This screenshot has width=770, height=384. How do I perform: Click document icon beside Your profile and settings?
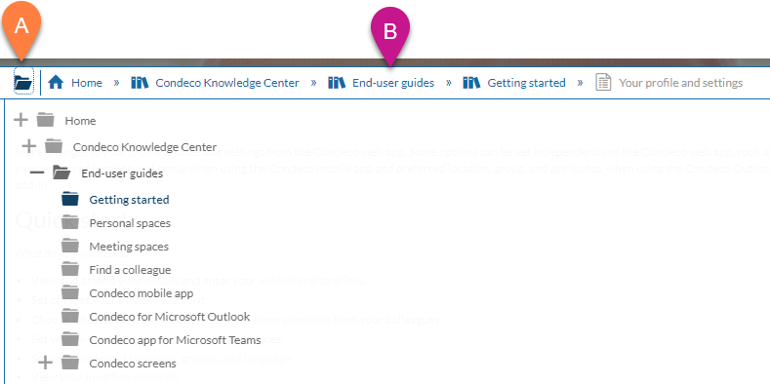[603, 83]
